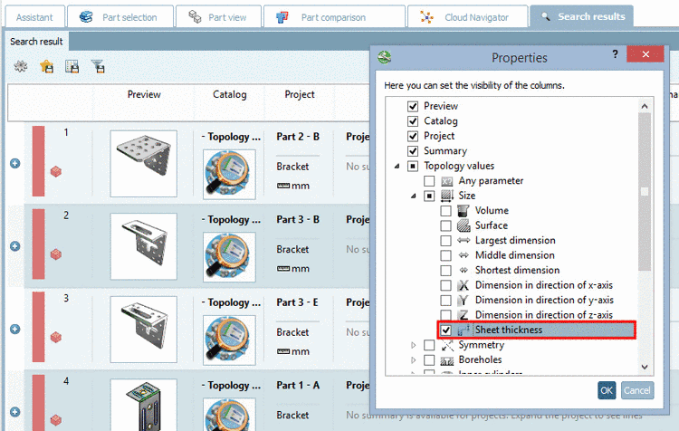Open the bracket preview thumbnail in row 2
The image size is (679, 431).
click(x=144, y=246)
